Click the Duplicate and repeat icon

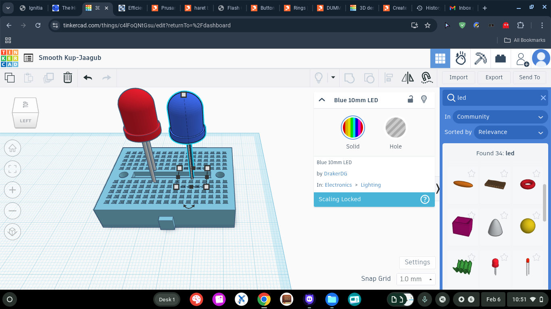point(48,77)
